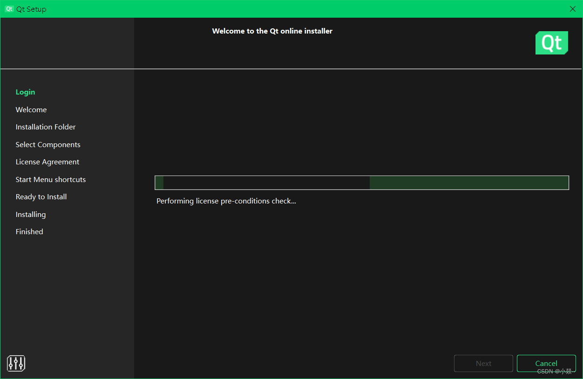This screenshot has height=379, width=583.
Task: Click the 'Qt Setup' title bar text
Action: click(31, 9)
